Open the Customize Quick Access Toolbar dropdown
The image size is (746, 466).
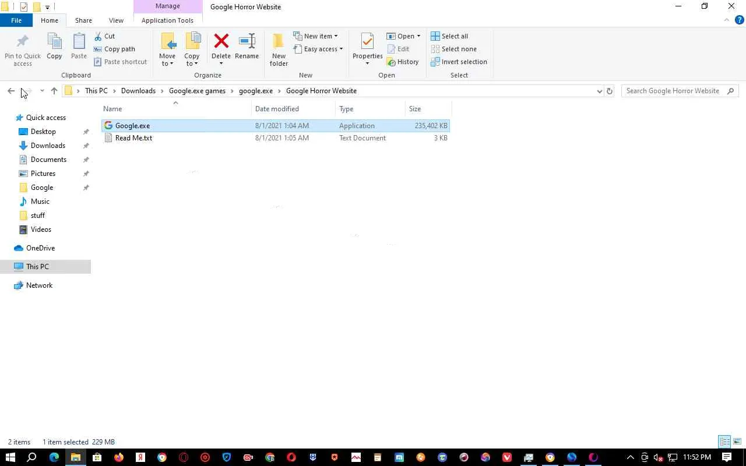point(47,7)
